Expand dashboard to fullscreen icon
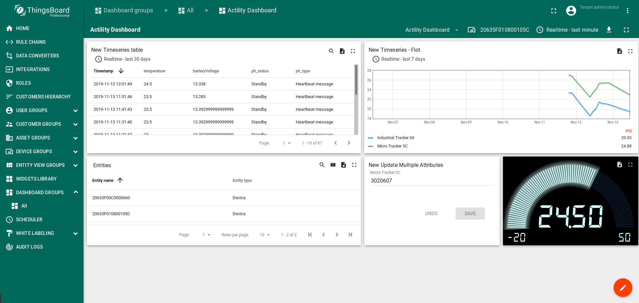 [626, 30]
